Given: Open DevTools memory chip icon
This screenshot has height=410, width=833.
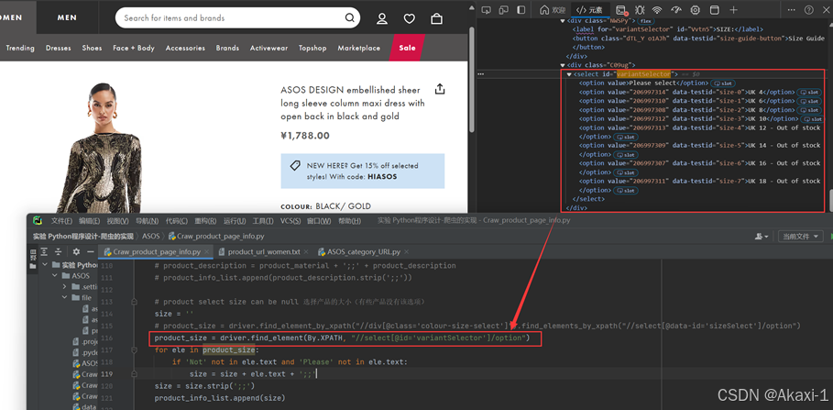Looking at the screenshot, I should pos(695,9).
